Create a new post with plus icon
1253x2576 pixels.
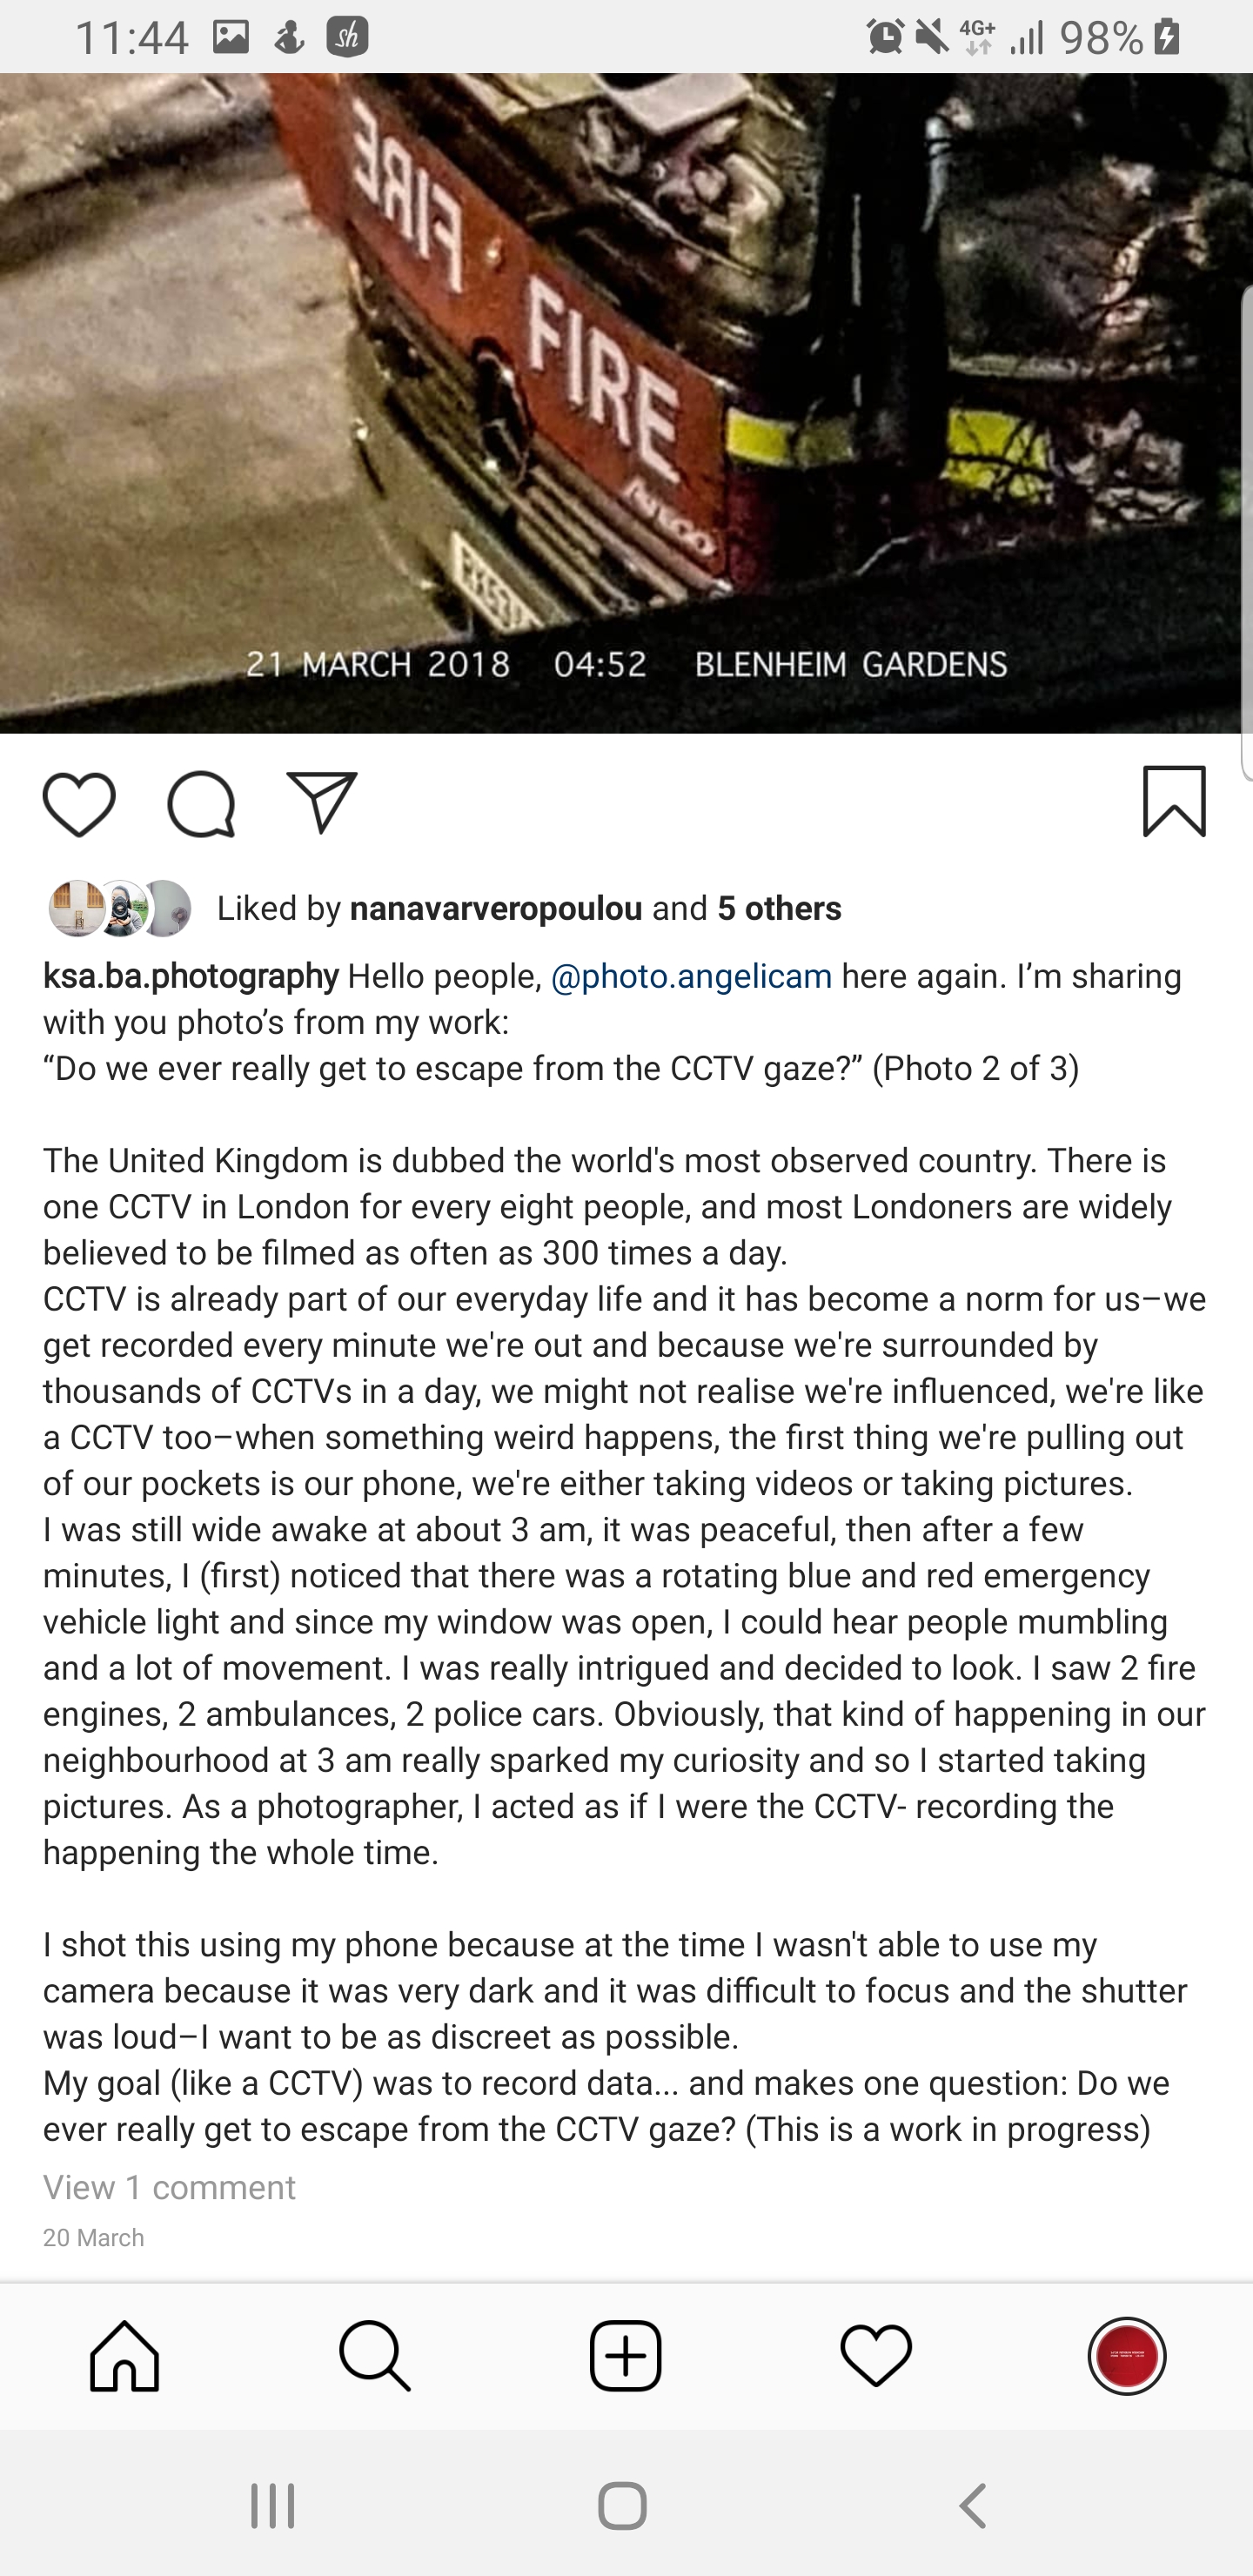click(626, 2356)
